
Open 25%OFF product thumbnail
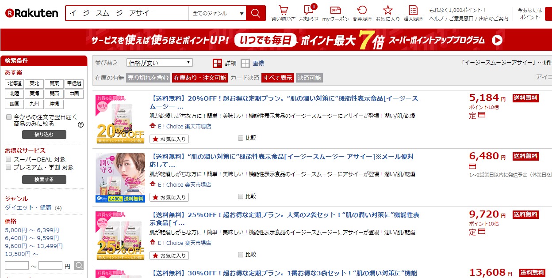click(120, 236)
